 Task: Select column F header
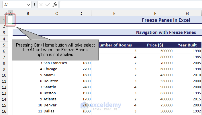[x=155, y=14]
